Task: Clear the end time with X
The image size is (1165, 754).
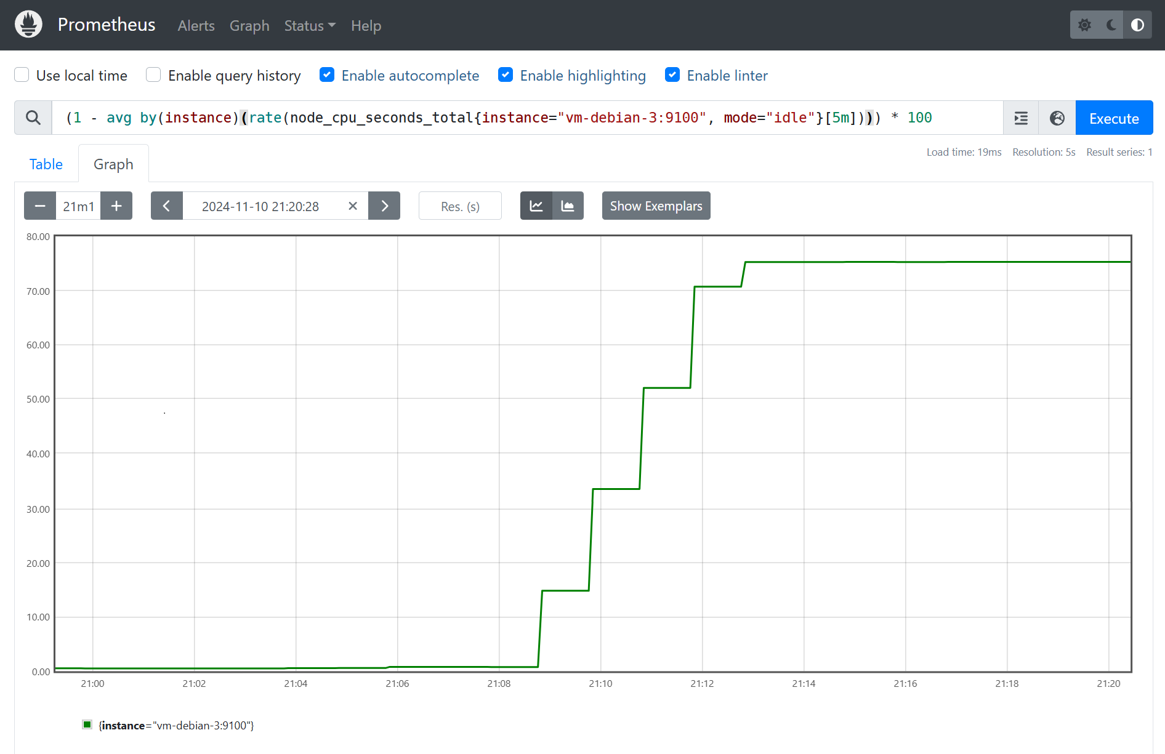Action: coord(353,206)
